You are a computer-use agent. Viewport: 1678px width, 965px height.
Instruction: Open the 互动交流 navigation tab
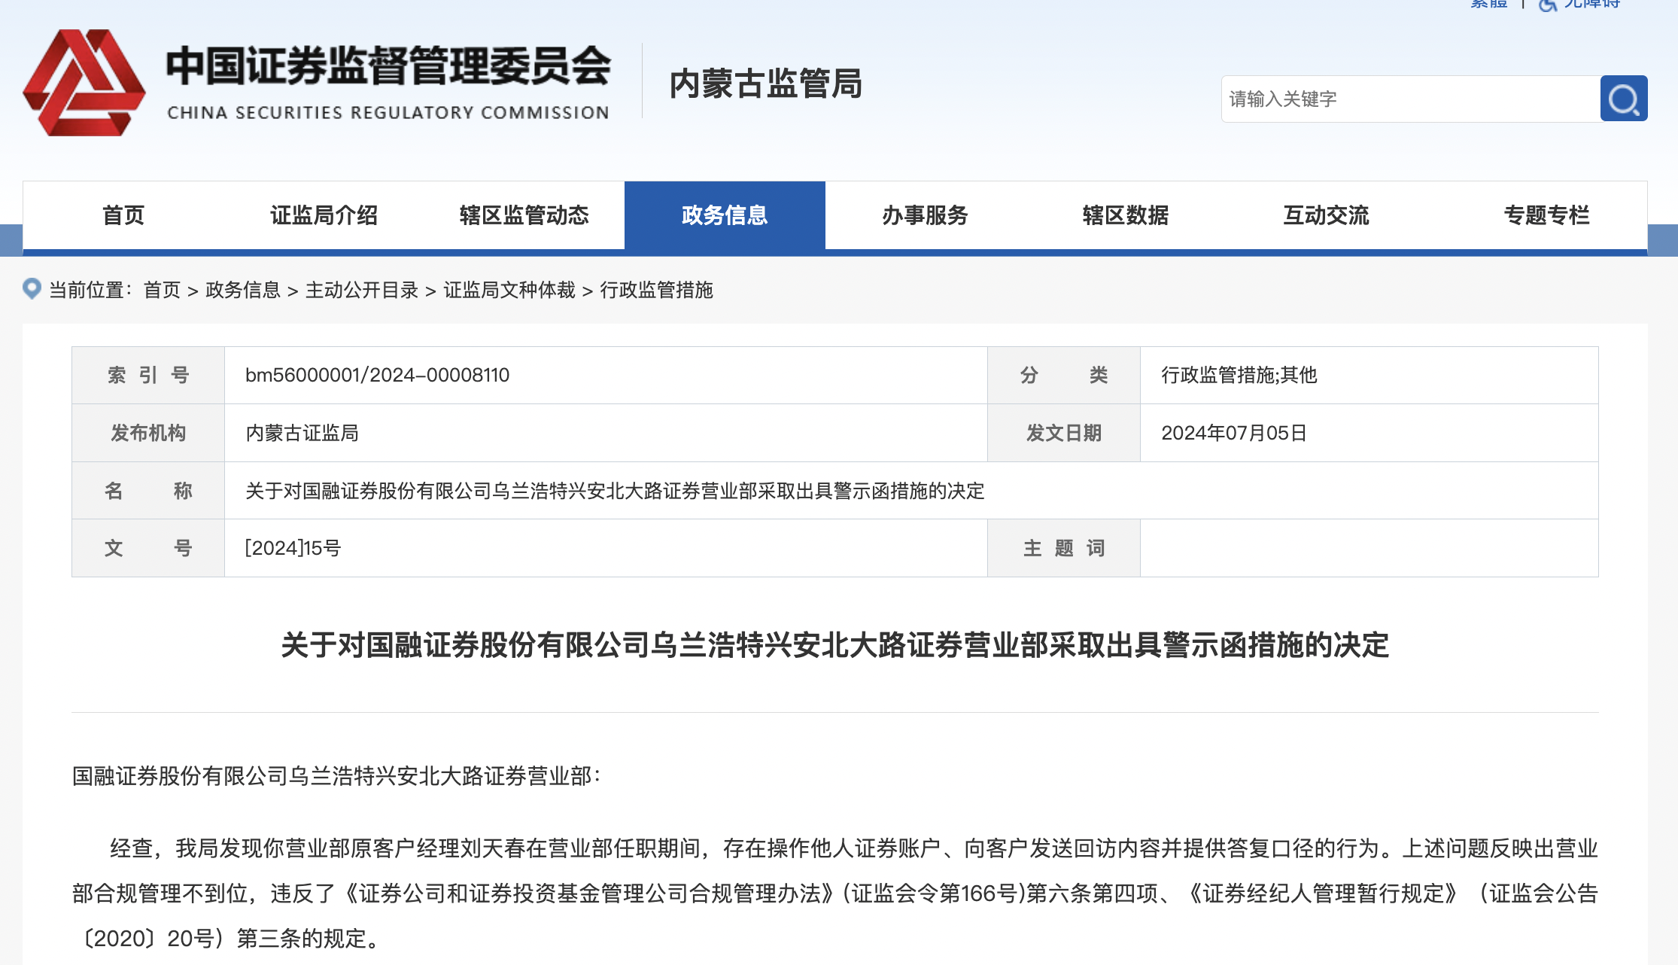click(x=1326, y=215)
